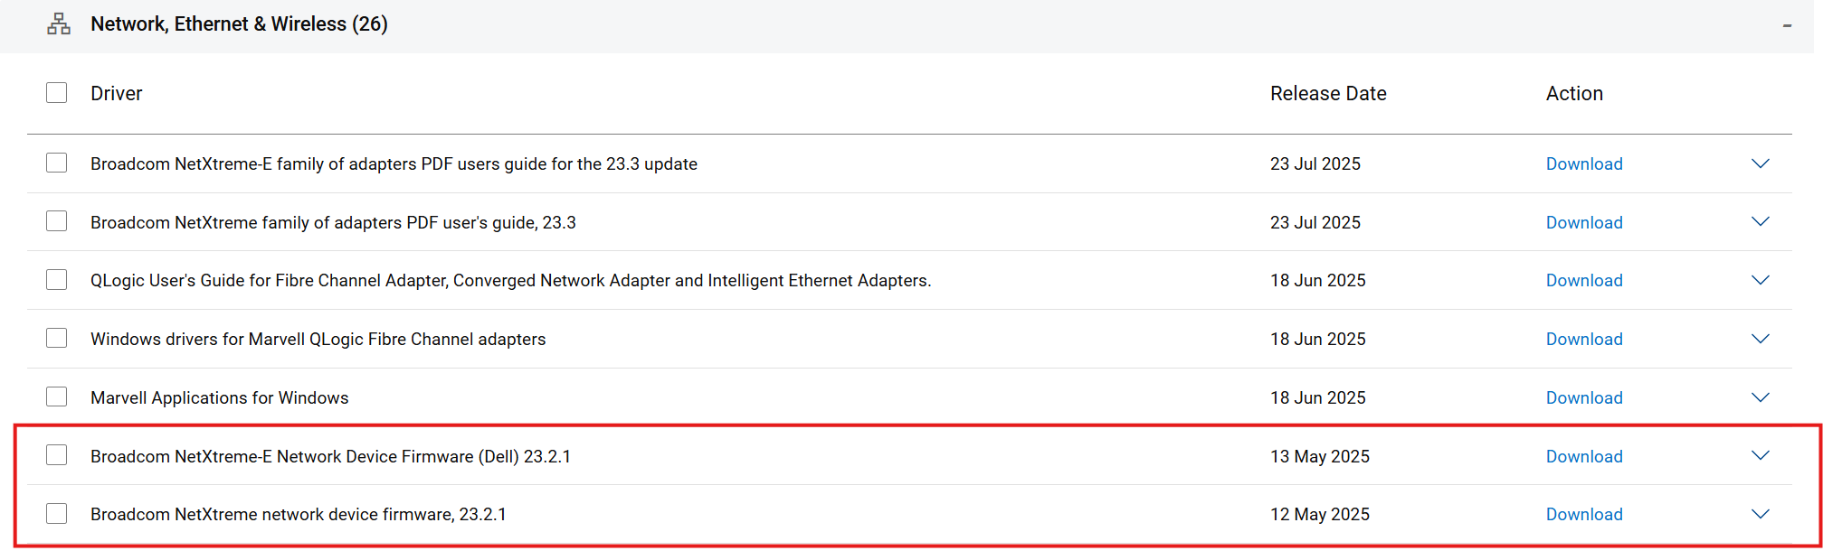Screen dimensions: 1823x560
Task: Expand details for Windows drivers for Marvell QLogic
Action: click(x=1761, y=339)
